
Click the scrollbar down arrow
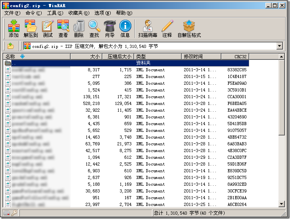tap(281, 204)
